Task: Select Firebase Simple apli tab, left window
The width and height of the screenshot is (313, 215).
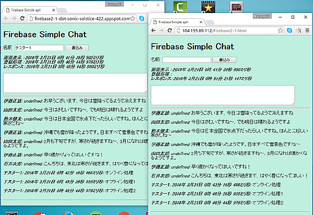Action: [30, 10]
